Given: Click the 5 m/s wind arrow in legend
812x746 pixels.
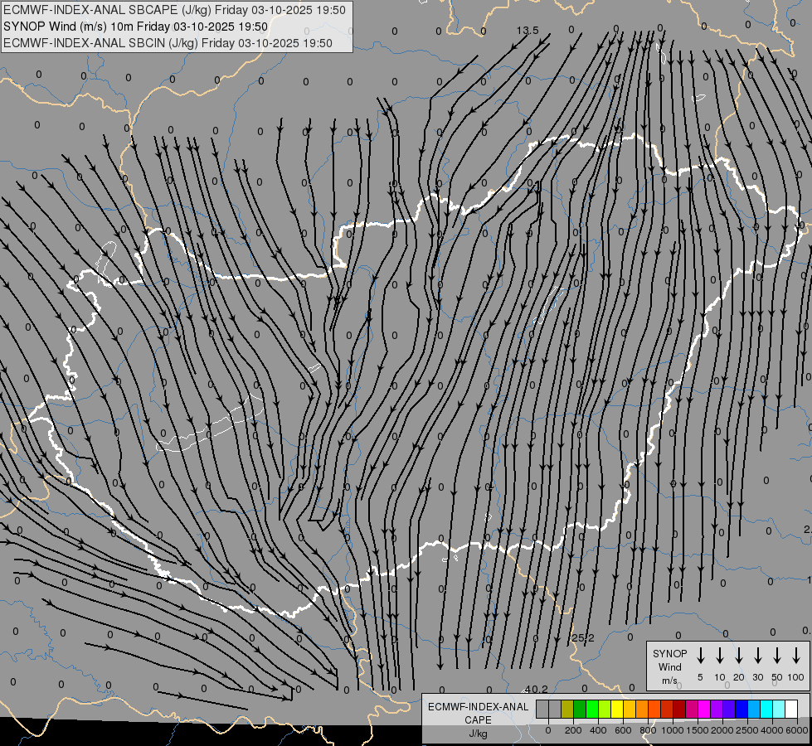Looking at the screenshot, I should (x=701, y=656).
